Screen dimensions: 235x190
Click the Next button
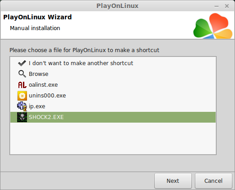[x=173, y=181]
